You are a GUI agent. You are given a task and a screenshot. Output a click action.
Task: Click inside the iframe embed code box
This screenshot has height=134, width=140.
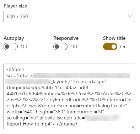click(x=69, y=96)
